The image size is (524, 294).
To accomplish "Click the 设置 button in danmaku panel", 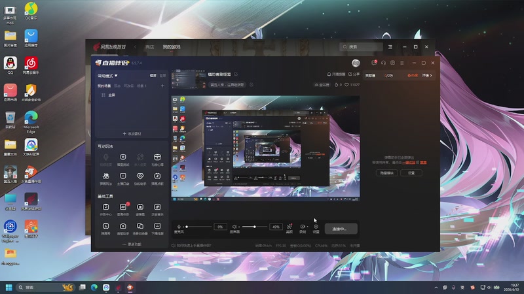I will coord(411,172).
